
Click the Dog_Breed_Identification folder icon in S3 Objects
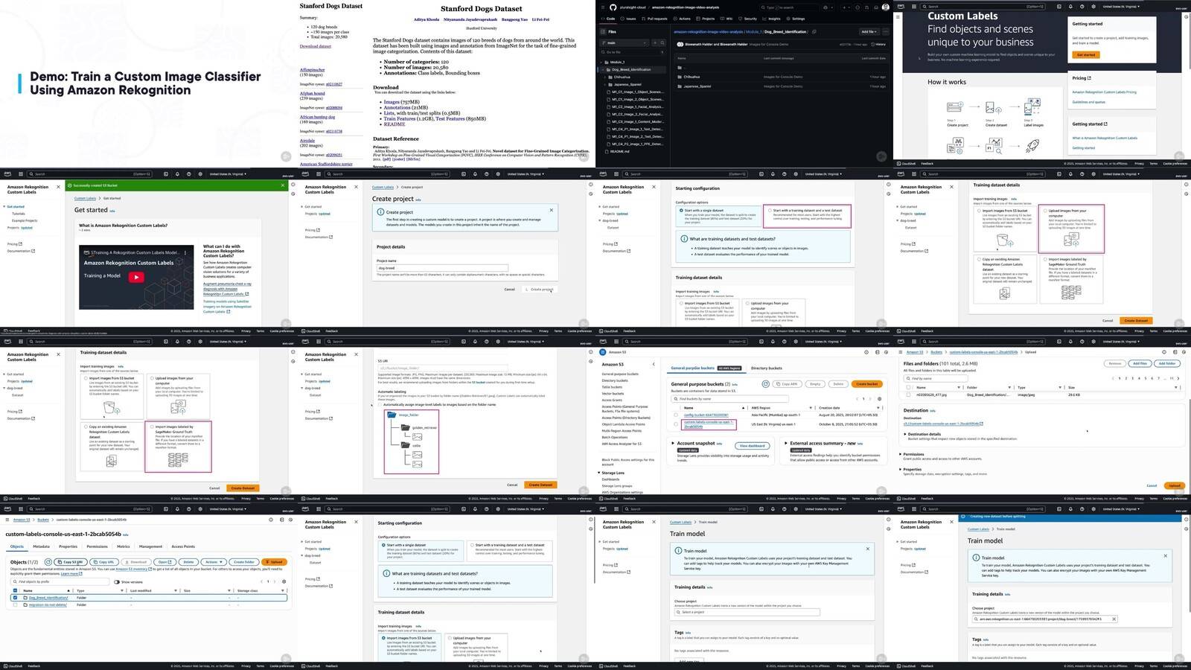(x=26, y=598)
